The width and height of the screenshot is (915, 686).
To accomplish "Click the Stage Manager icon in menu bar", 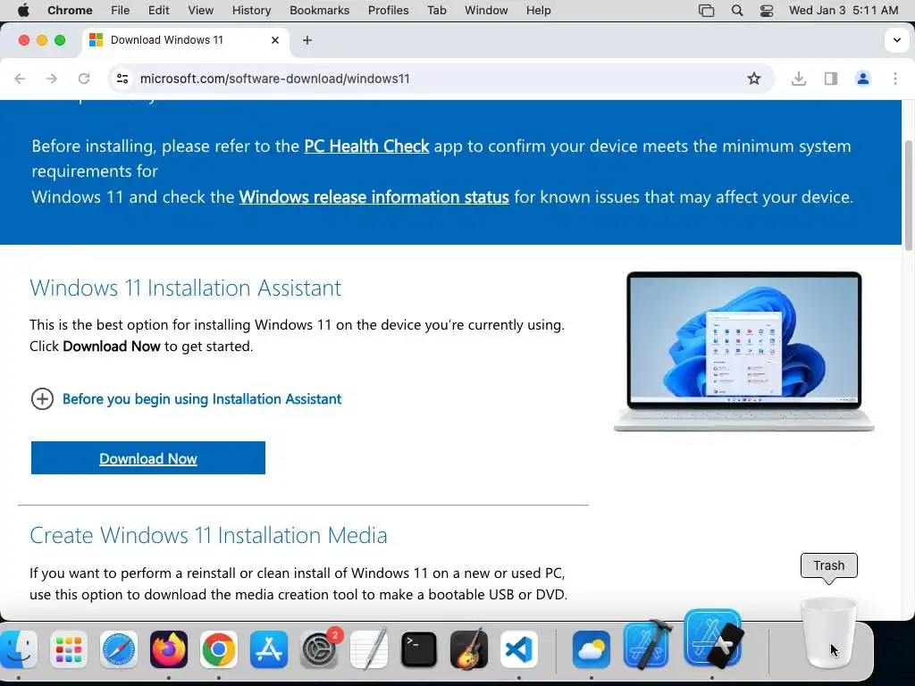I will 707,11.
